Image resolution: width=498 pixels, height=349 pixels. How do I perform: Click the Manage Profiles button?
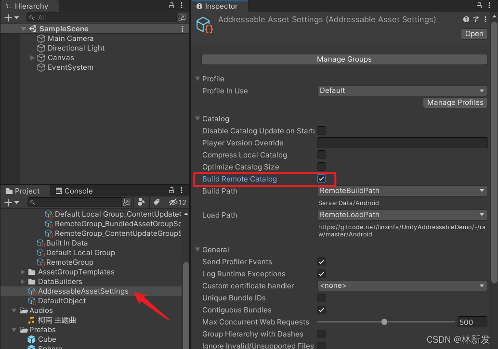click(455, 103)
